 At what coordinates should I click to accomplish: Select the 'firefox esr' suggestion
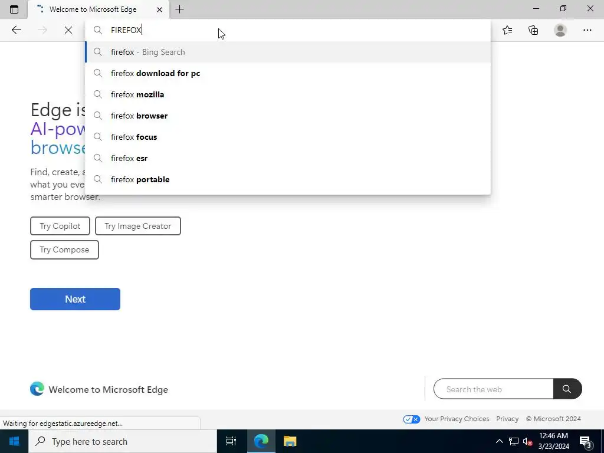[x=288, y=158]
